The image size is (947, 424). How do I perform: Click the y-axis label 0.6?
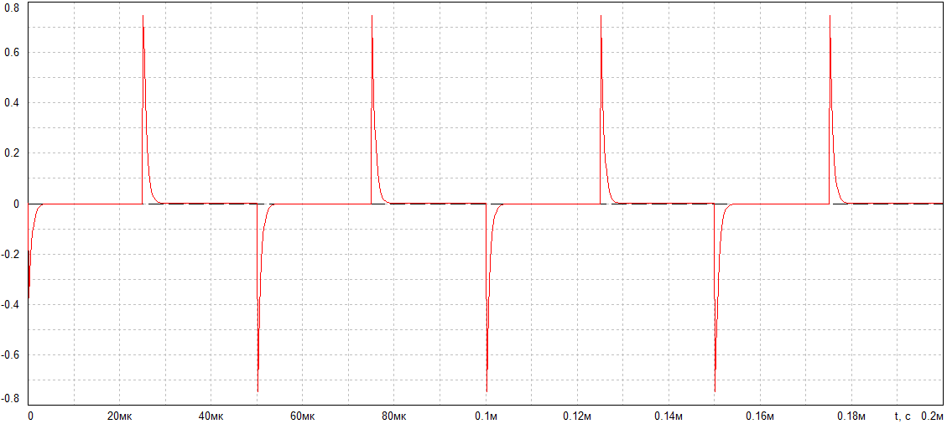[x=12, y=53]
